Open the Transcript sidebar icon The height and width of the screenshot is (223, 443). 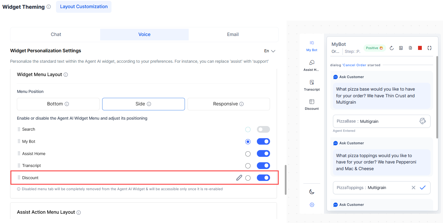pos(312,85)
